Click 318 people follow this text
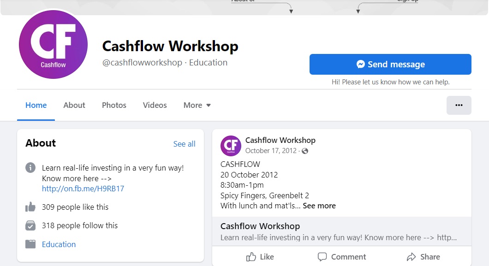This screenshot has width=489, height=266. 80,225
